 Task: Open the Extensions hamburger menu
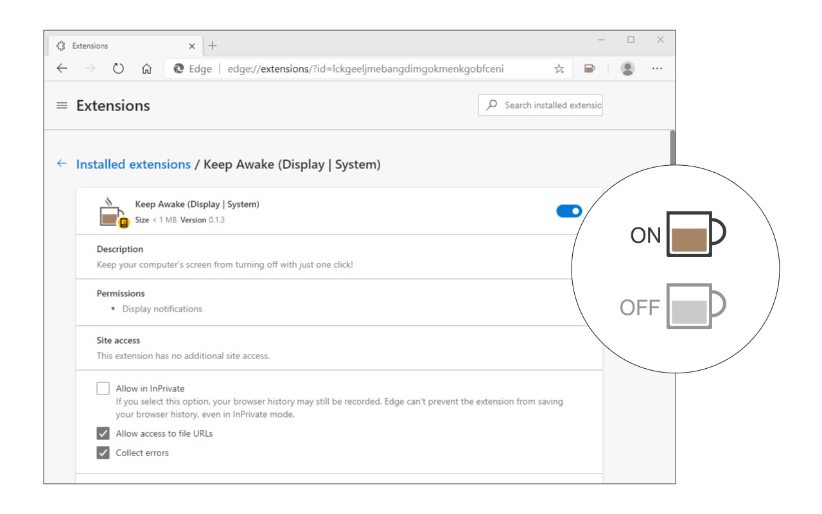tap(62, 105)
